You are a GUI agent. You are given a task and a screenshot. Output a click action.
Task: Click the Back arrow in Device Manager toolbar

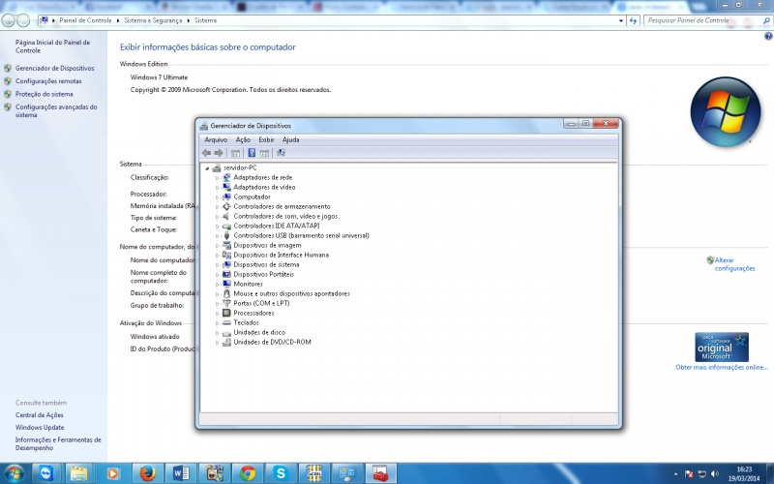(206, 153)
